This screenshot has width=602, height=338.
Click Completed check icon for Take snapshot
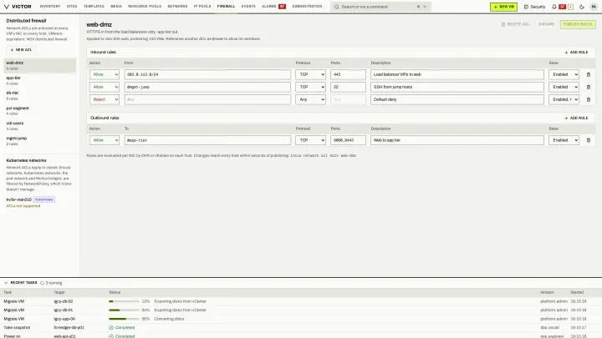tap(111, 328)
